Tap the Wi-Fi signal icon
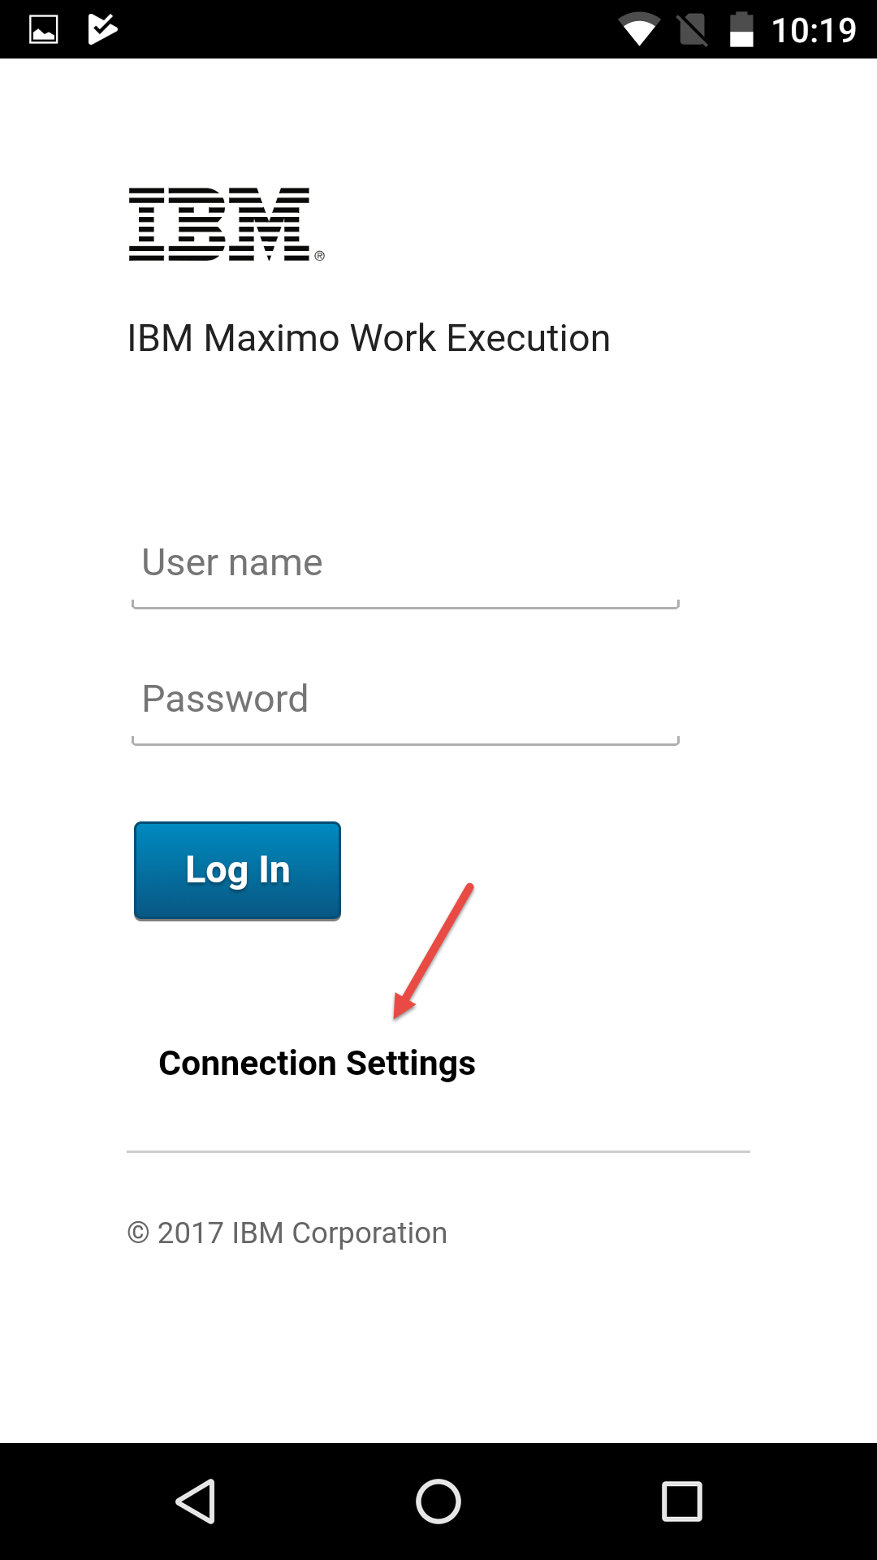This screenshot has width=877, height=1560. tap(638, 30)
